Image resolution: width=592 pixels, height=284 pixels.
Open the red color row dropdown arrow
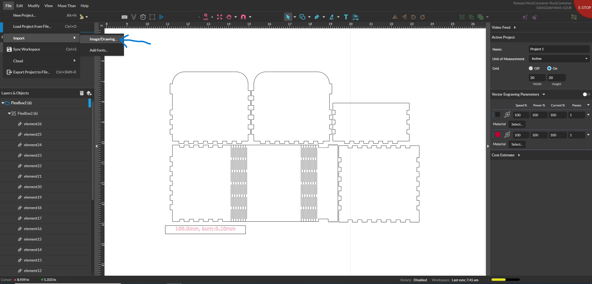[588, 135]
